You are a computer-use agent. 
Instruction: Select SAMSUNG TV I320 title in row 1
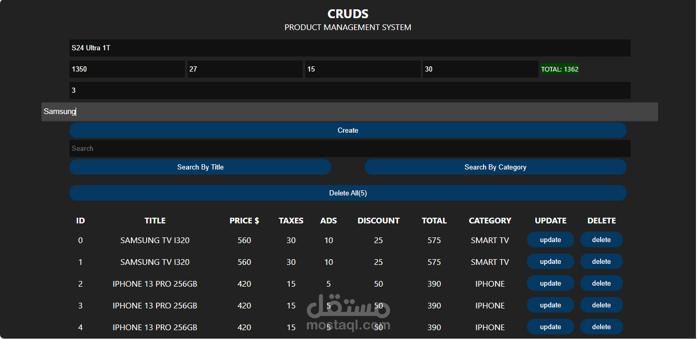(x=155, y=262)
